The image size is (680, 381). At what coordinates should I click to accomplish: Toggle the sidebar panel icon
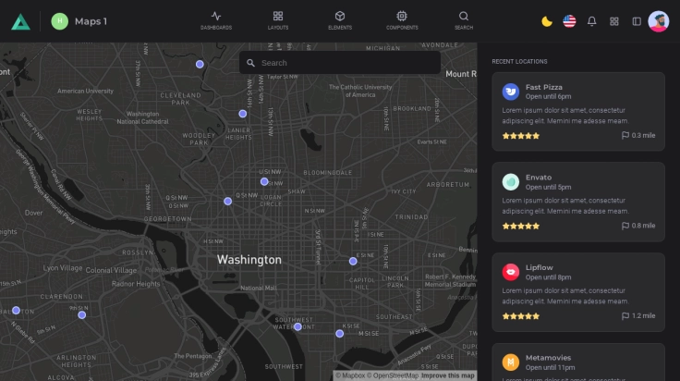637,21
